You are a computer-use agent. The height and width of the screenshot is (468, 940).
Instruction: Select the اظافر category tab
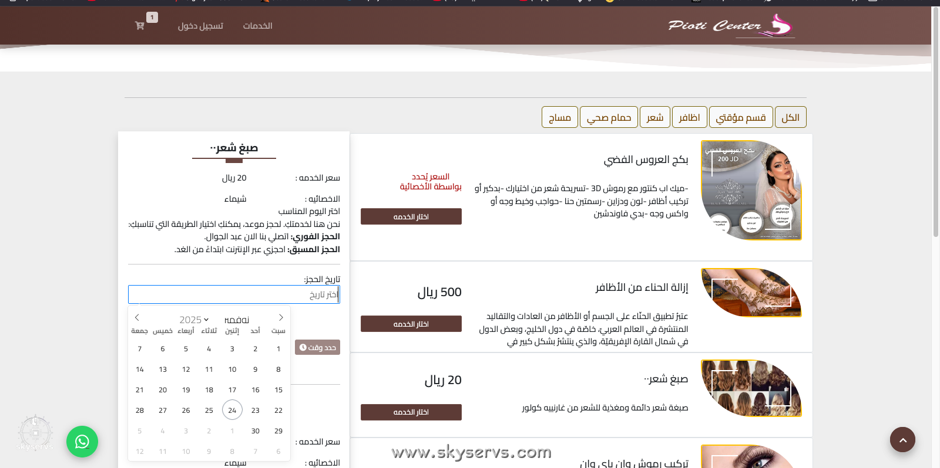(x=689, y=117)
